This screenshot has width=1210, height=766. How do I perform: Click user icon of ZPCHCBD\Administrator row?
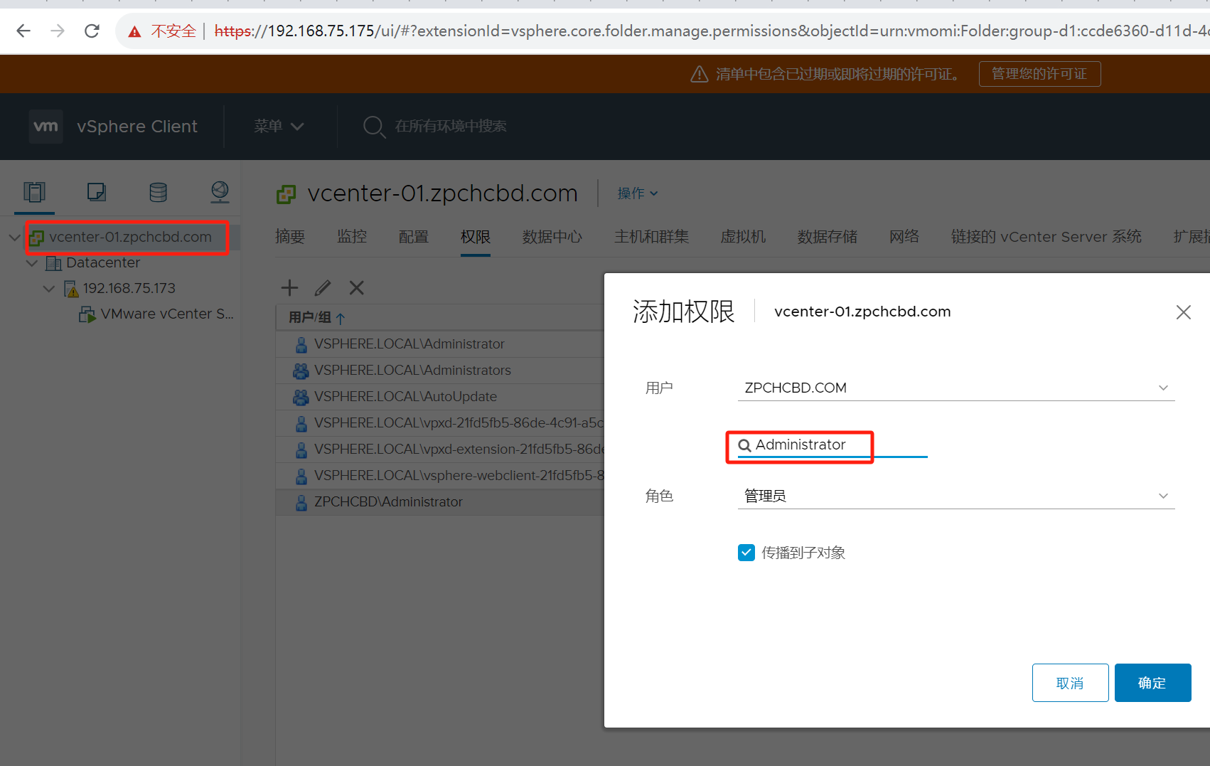(x=301, y=502)
